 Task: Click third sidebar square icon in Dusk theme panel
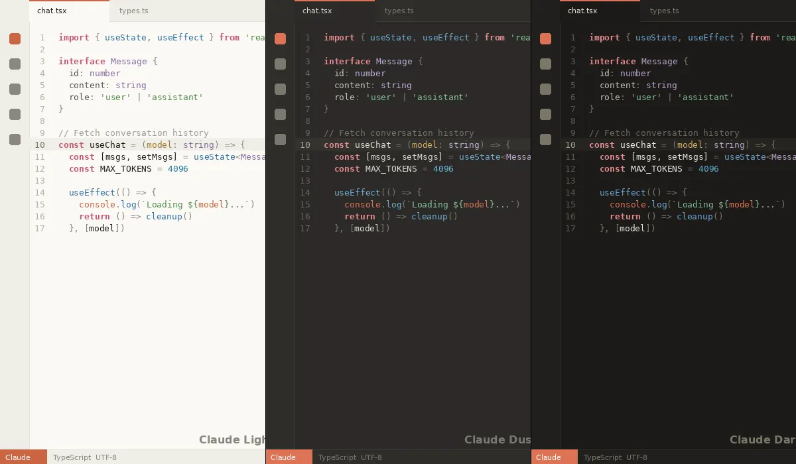(280, 89)
